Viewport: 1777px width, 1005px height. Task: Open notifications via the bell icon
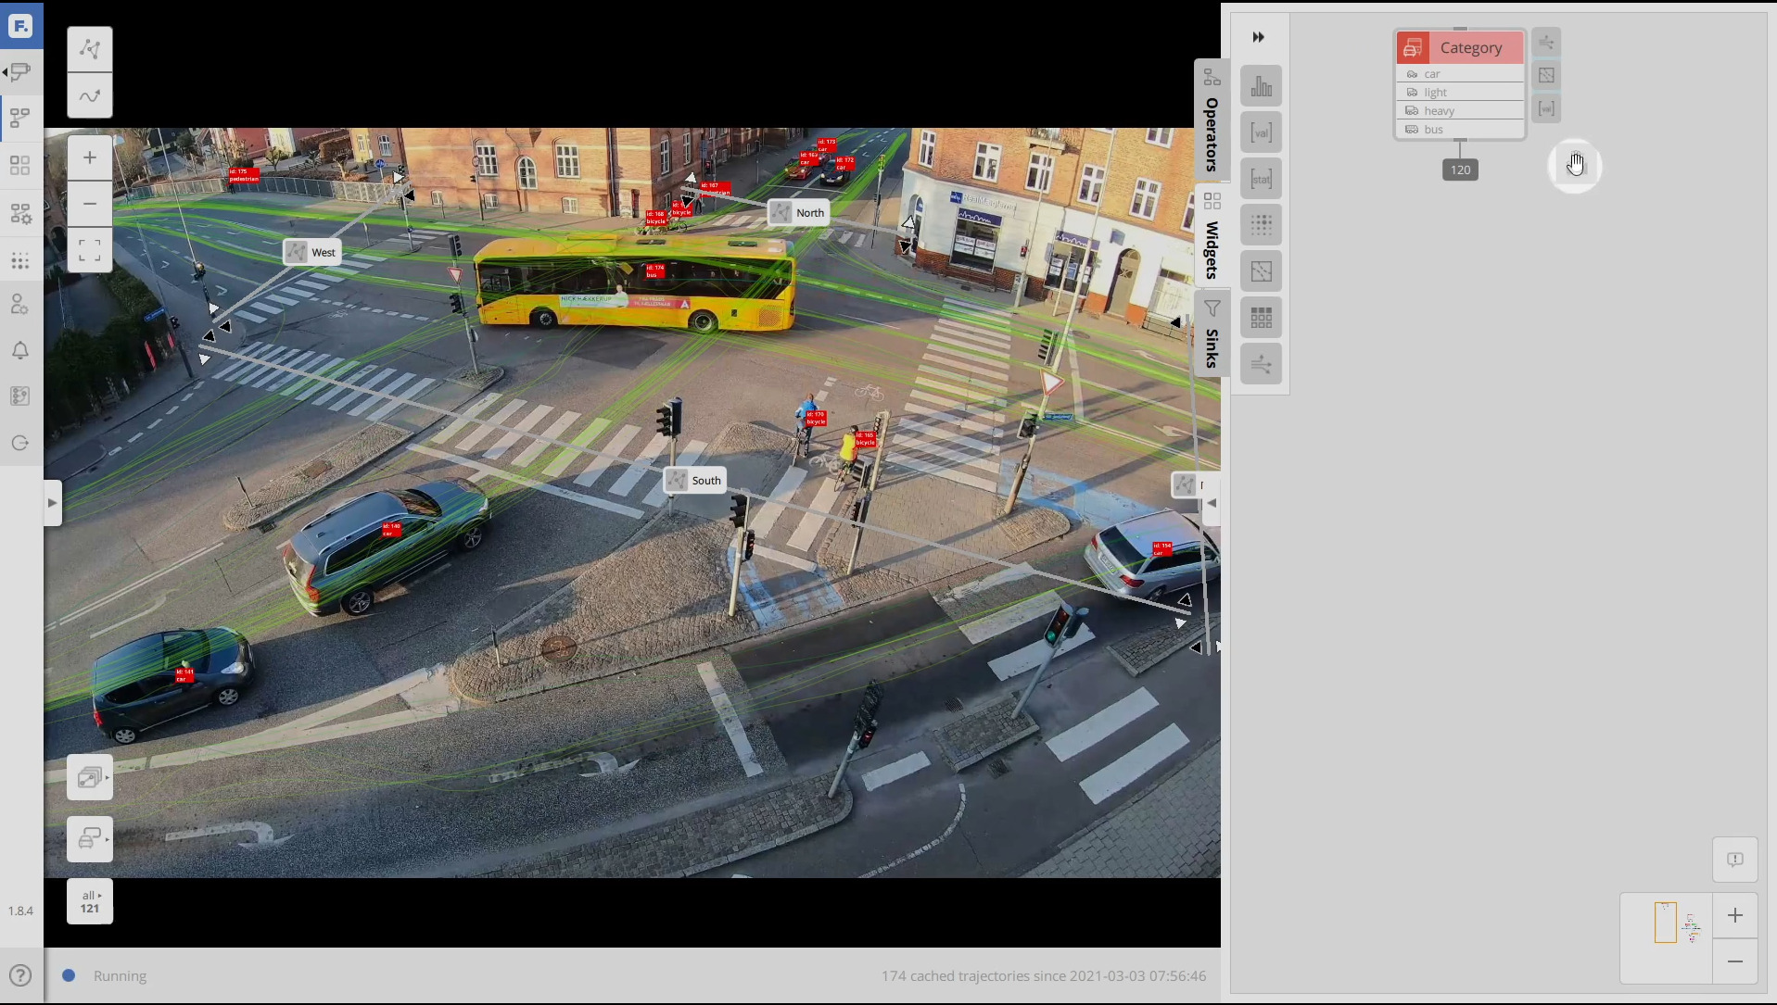(x=19, y=350)
